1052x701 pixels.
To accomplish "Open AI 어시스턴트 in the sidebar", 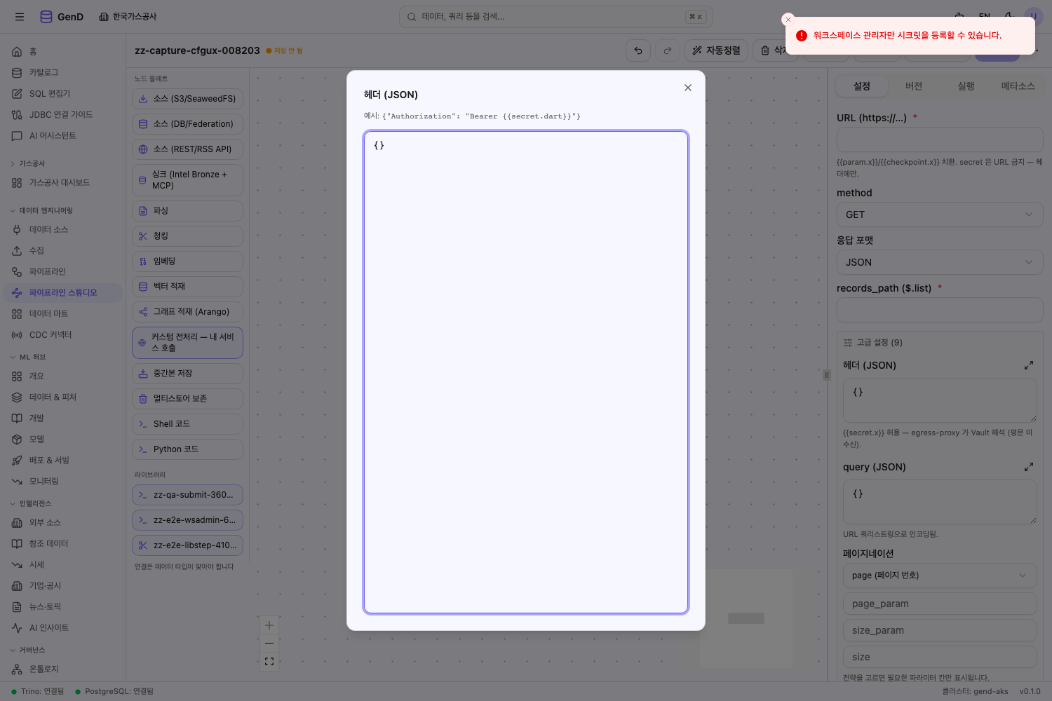I will click(63, 136).
